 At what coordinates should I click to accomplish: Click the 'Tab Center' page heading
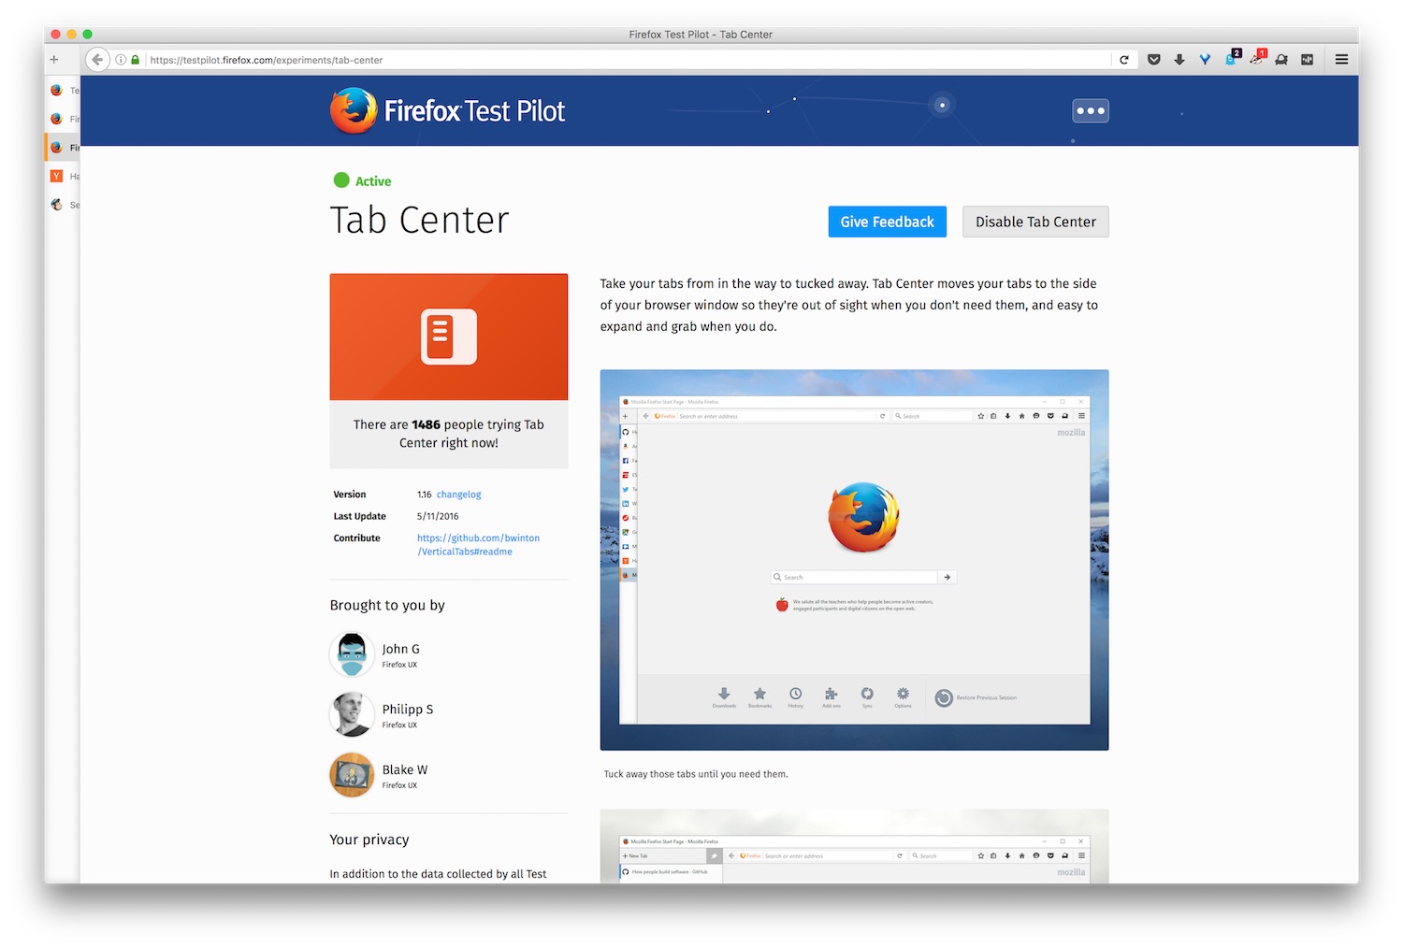click(419, 221)
